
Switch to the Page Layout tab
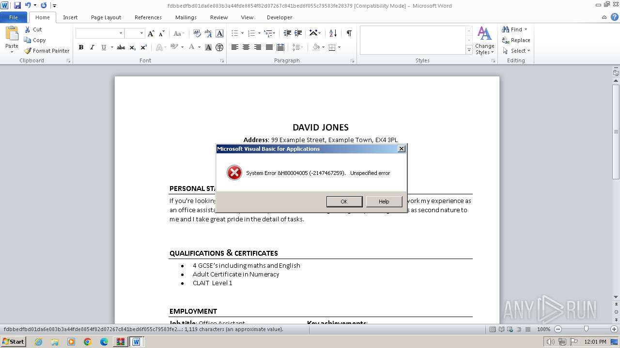pos(106,17)
